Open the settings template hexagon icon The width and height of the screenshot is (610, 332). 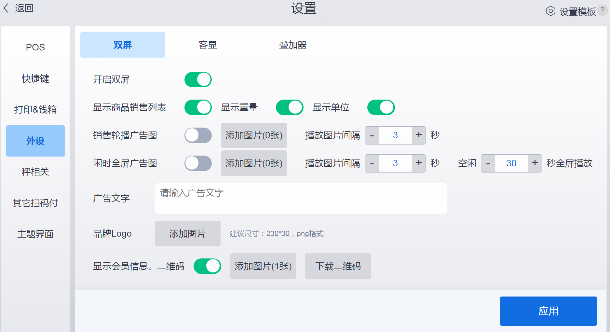point(550,11)
